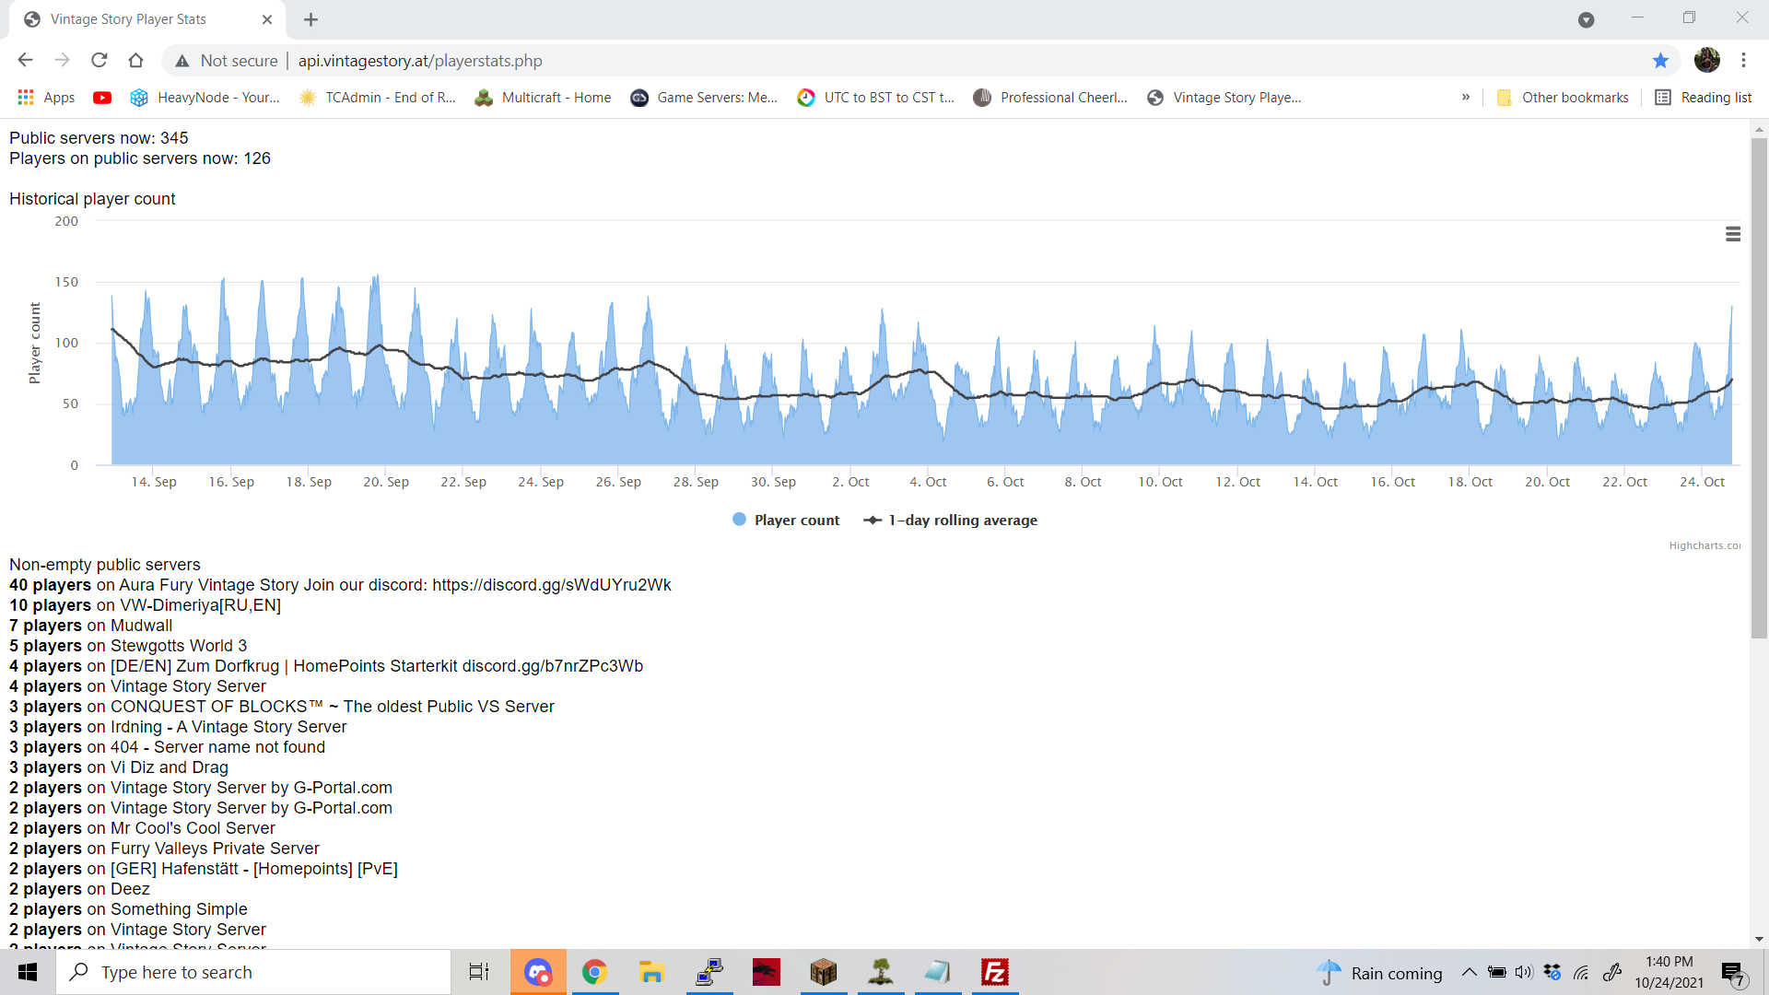Viewport: 1769px width, 995px height.
Task: Open the Highcharts chart context menu icon
Action: pos(1732,234)
